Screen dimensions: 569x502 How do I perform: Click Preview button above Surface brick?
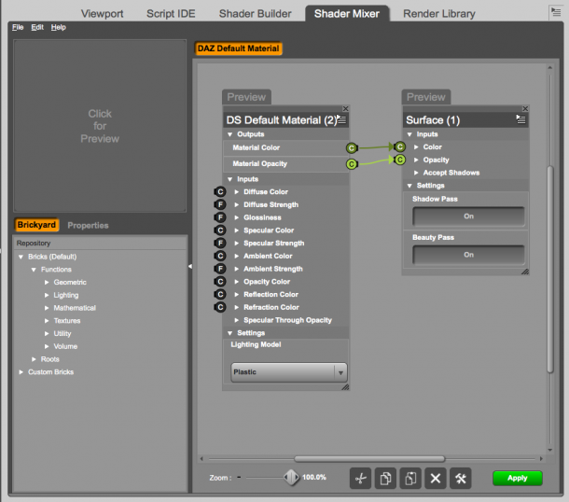426,97
